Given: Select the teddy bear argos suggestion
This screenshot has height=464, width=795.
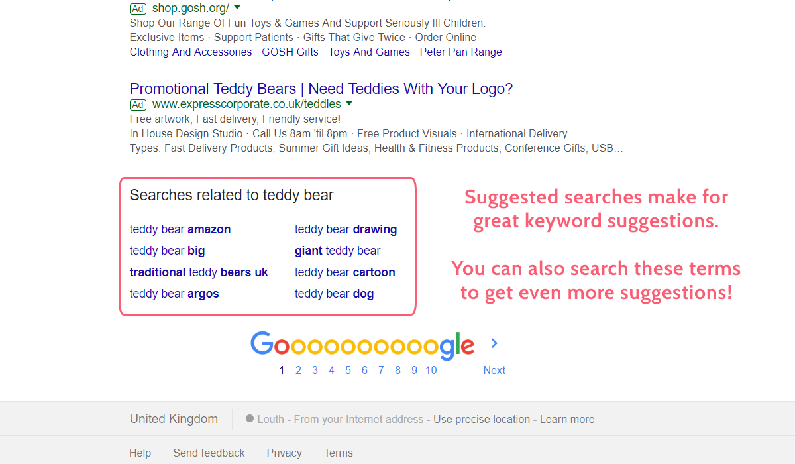Looking at the screenshot, I should tap(174, 294).
